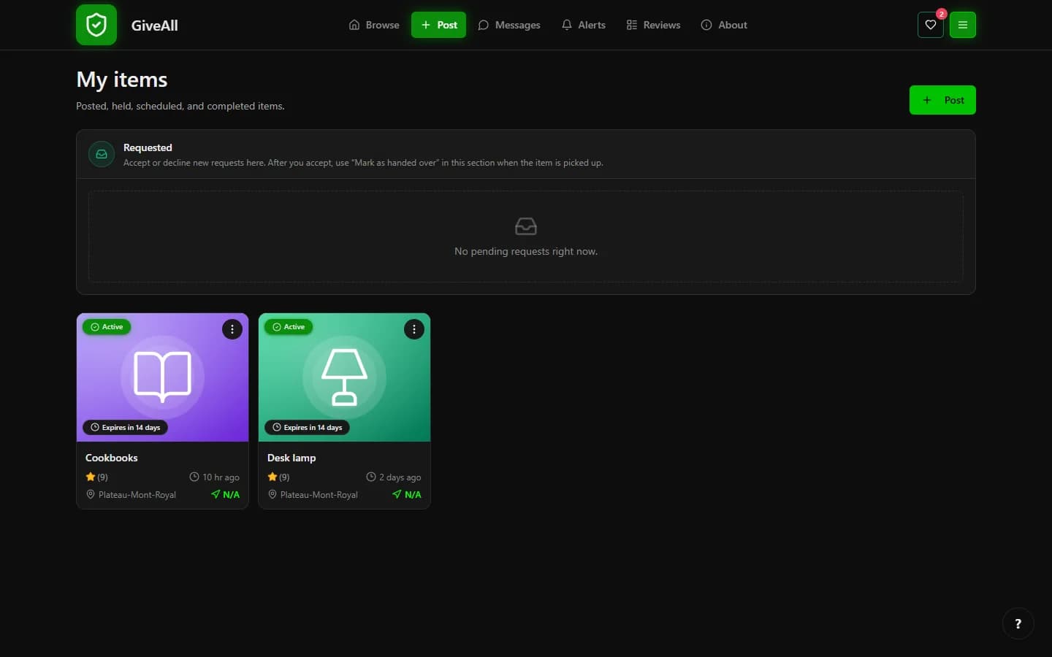1052x657 pixels.
Task: Open the green hamburger menu
Action: 962,25
